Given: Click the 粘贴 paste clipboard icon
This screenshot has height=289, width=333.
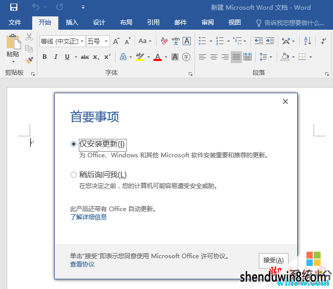Looking at the screenshot, I should pyautogui.click(x=13, y=42).
